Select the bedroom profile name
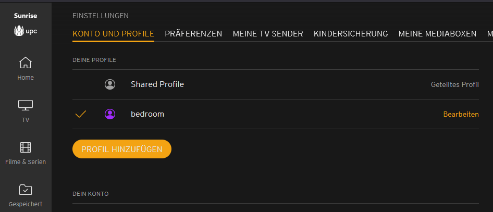 [147, 114]
